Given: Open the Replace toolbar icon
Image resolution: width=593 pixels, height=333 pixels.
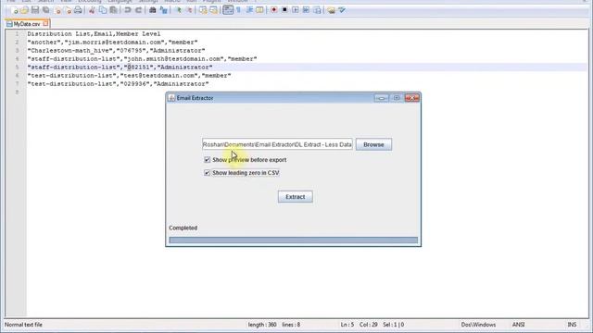Looking at the screenshot, I should 163,10.
